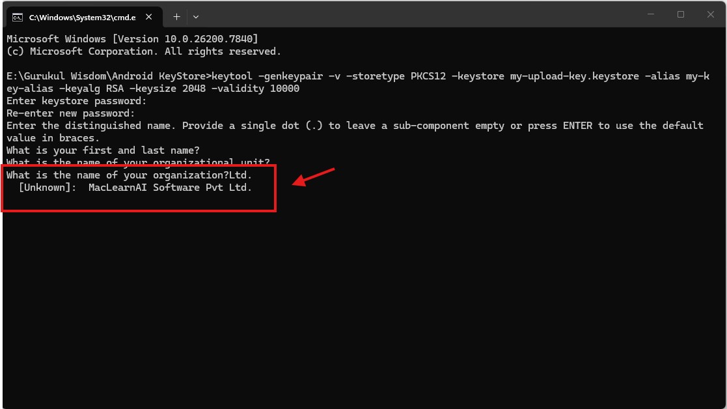This screenshot has height=409, width=727.
Task: Open a new terminal tab
Action: coord(176,17)
